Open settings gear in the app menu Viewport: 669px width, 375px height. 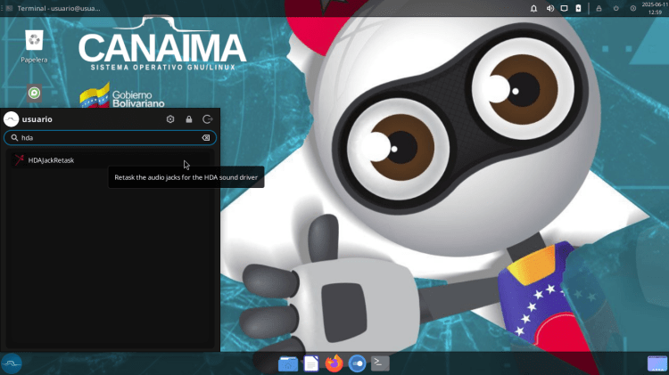tap(170, 119)
